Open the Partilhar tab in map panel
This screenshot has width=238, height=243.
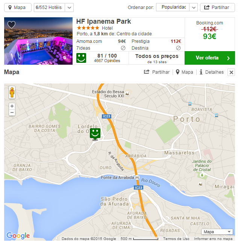click(157, 72)
